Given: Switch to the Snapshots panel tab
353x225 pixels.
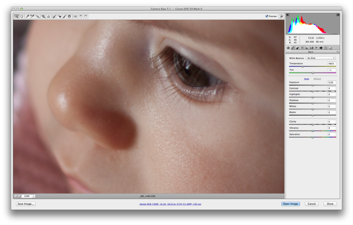Looking at the screenshot, I should [x=330, y=47].
